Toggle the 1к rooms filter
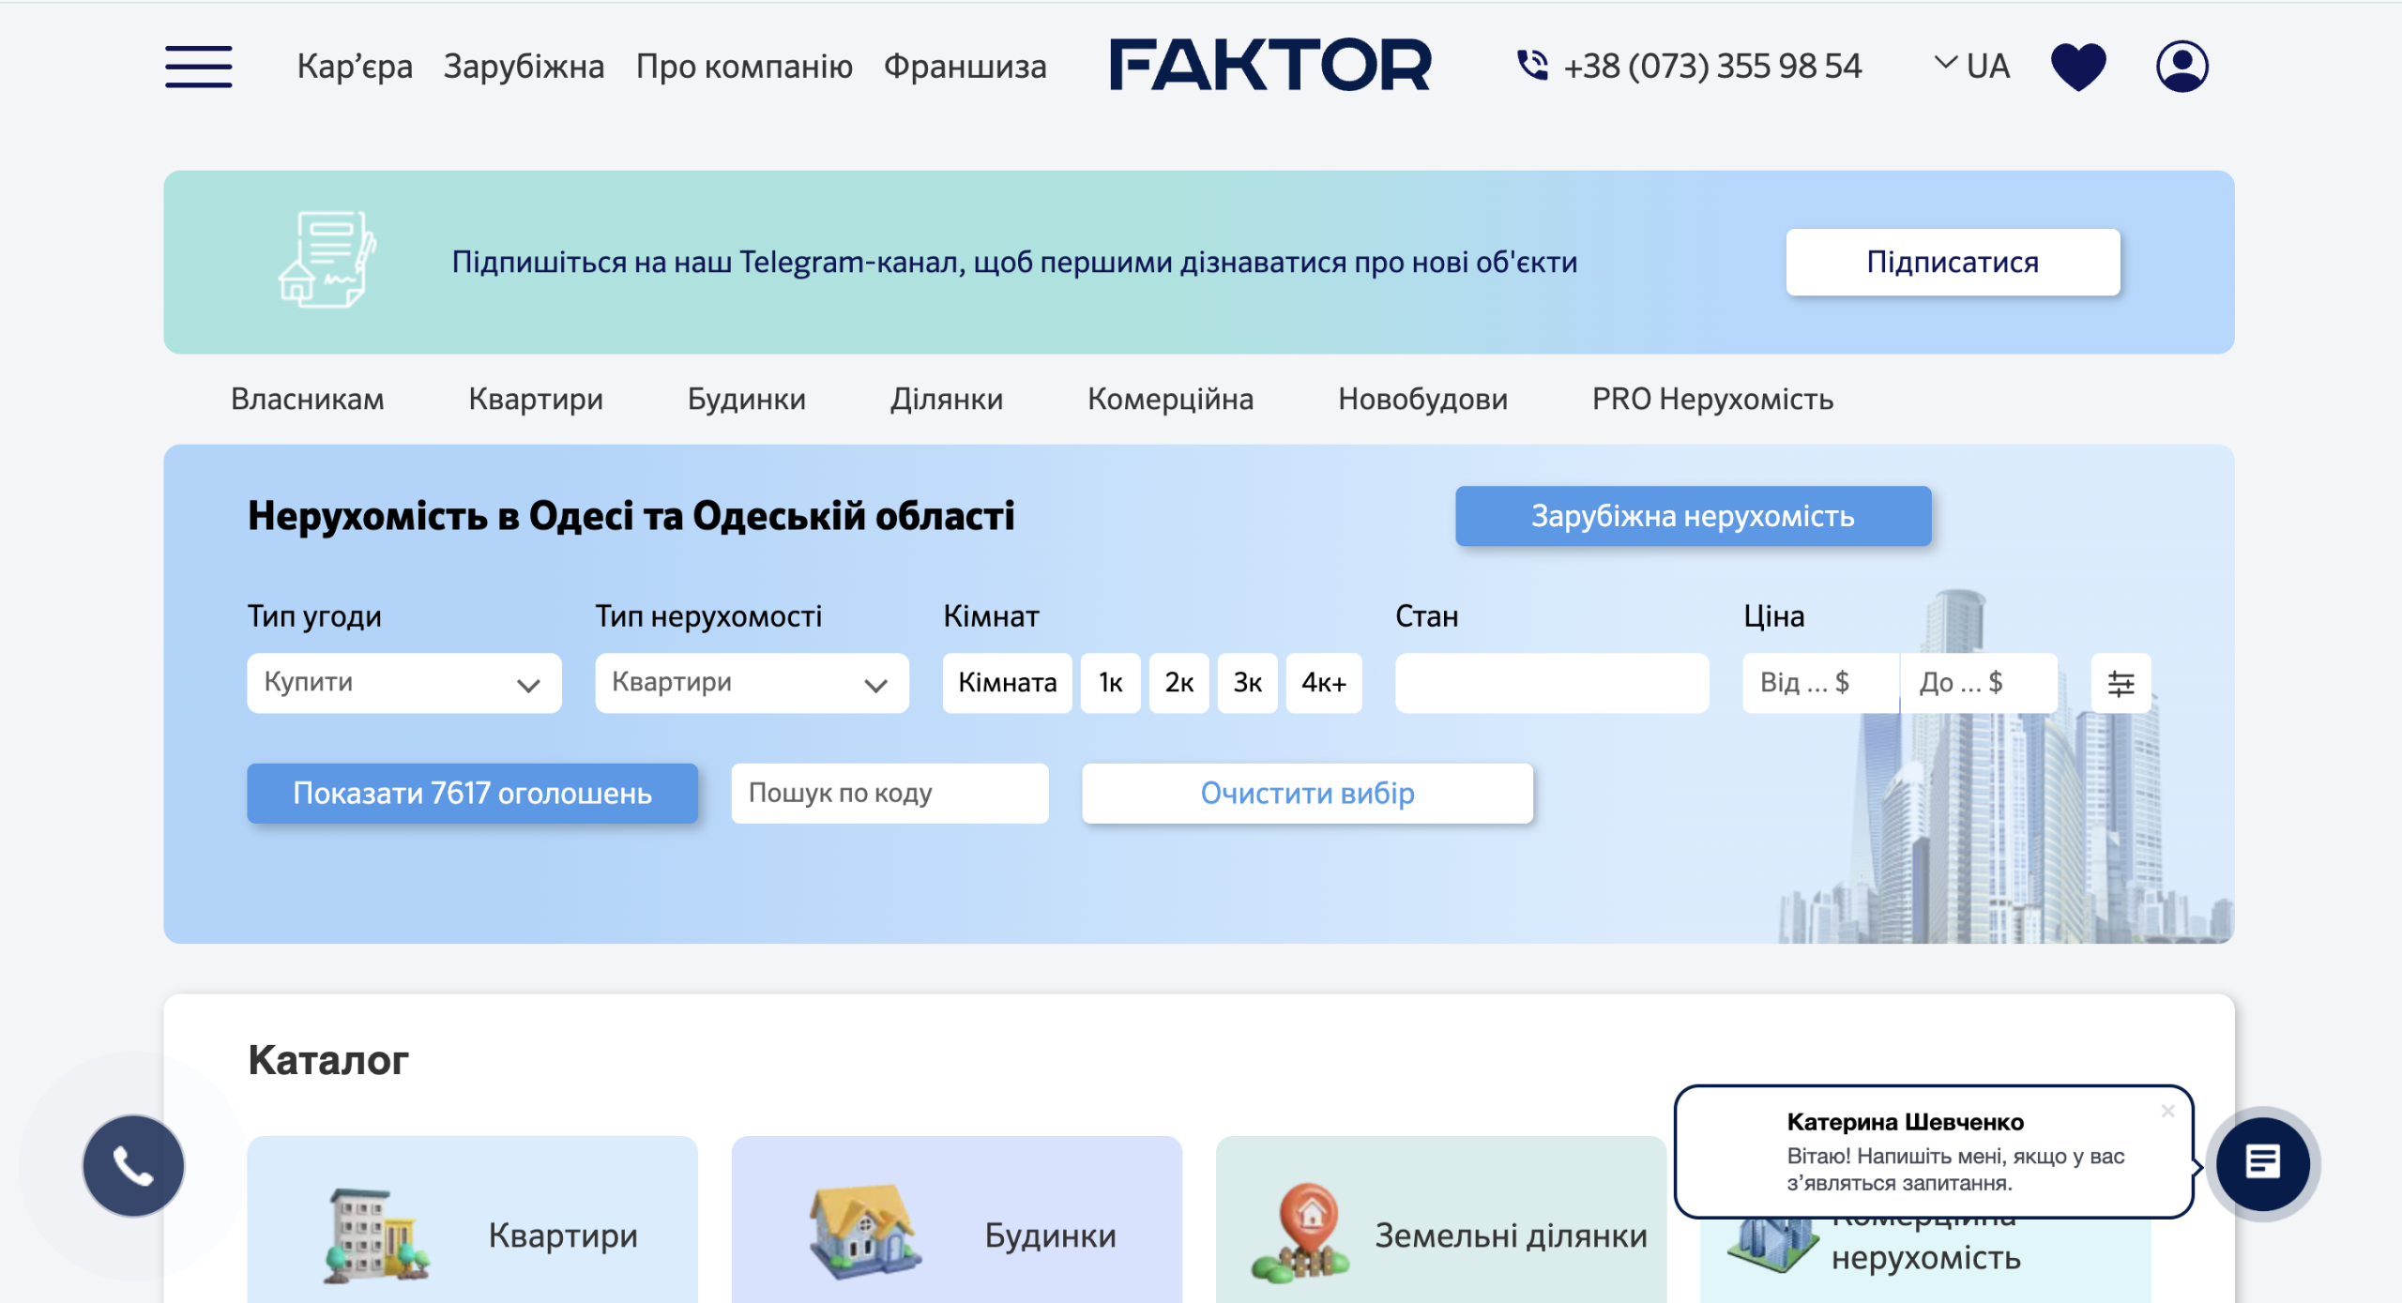 (x=1110, y=683)
